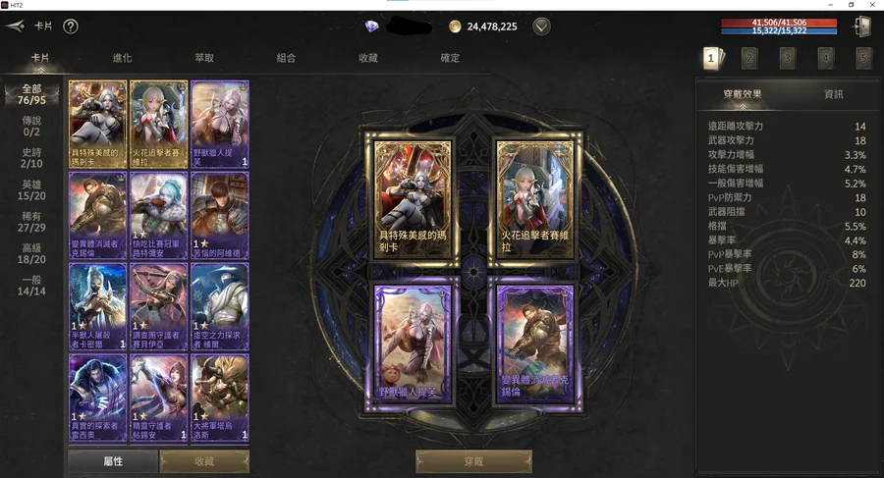Screen dimensions: 884x478
Task: Select card deck preset 5
Action: [863, 58]
